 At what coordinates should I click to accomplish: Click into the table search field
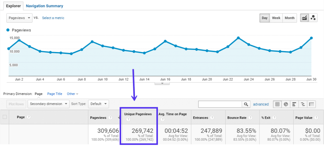(220, 104)
